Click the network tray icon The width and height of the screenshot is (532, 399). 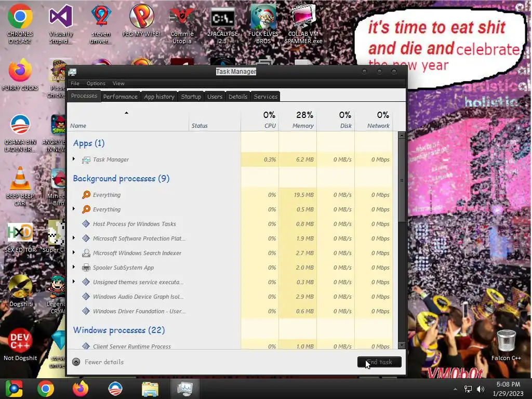tap(468, 389)
